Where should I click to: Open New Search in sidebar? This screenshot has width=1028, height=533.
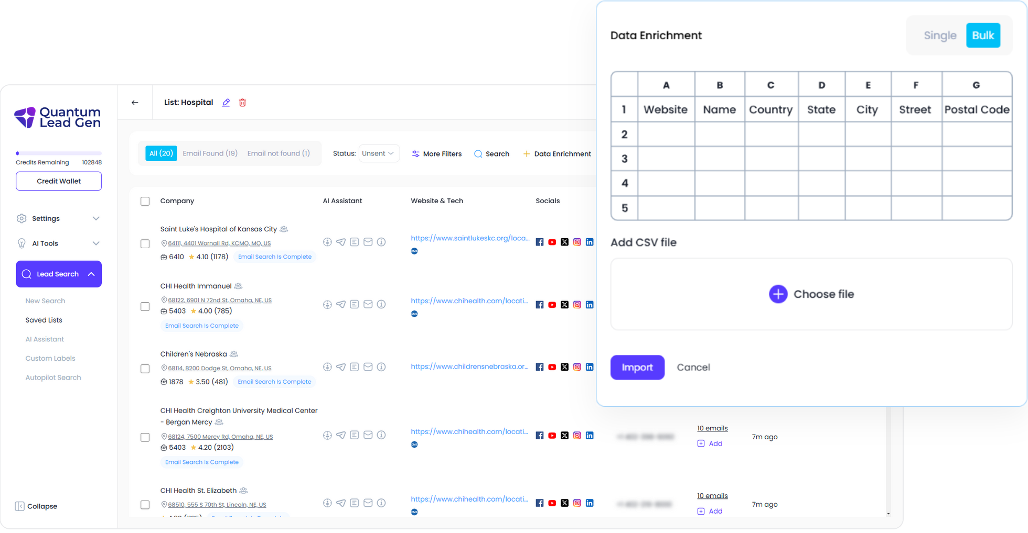[45, 301]
